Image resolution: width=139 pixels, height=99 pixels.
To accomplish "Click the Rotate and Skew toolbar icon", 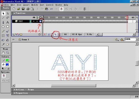I will click(x=76, y=9).
